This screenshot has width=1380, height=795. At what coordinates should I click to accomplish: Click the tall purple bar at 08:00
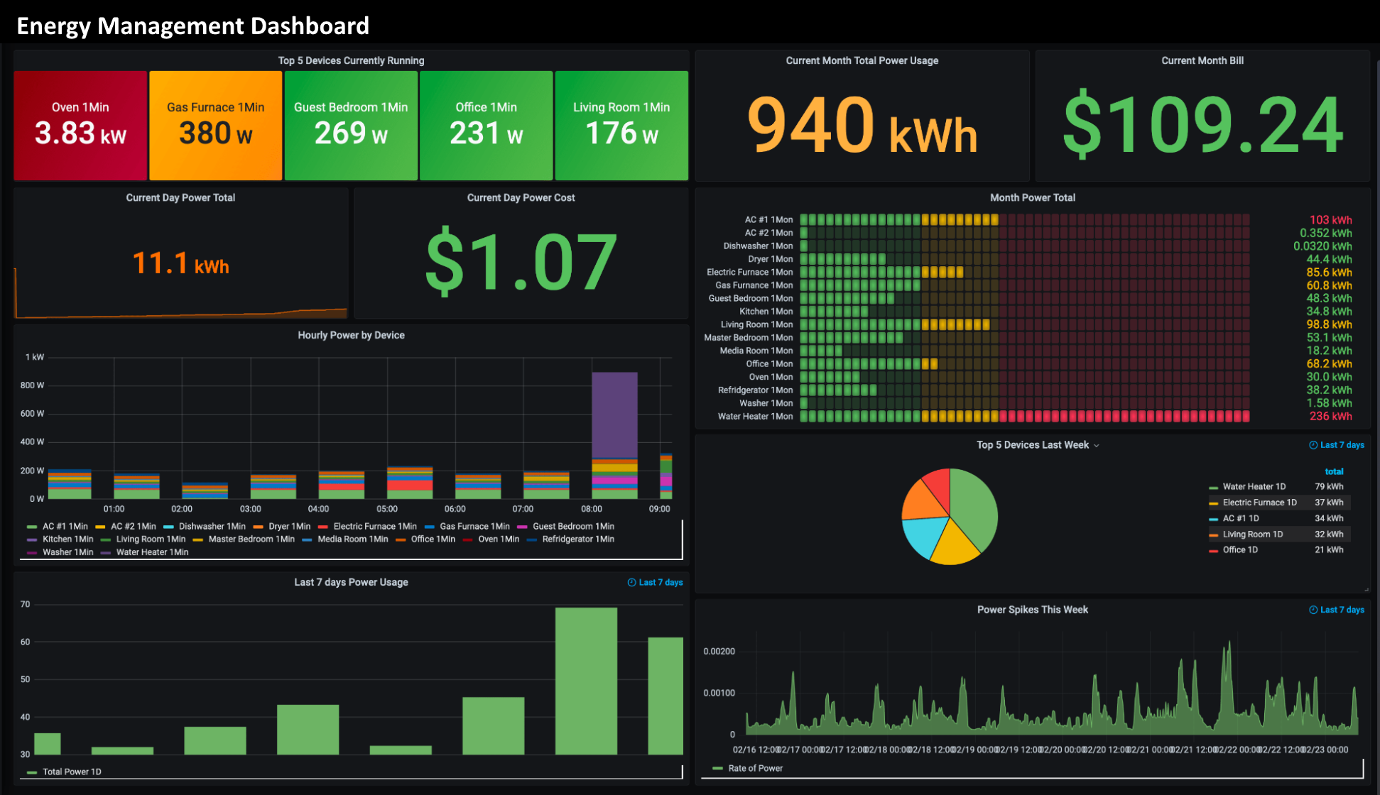[x=614, y=415]
